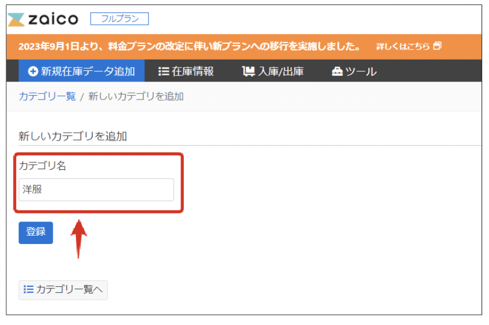Click the orange banner announcement text about 新プラン
The height and width of the screenshot is (325, 489).
point(189,47)
